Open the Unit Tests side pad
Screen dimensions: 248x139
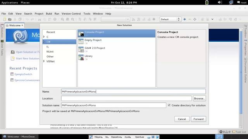coord(2,47)
